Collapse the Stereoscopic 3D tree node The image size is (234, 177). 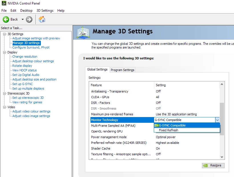coord(5,93)
